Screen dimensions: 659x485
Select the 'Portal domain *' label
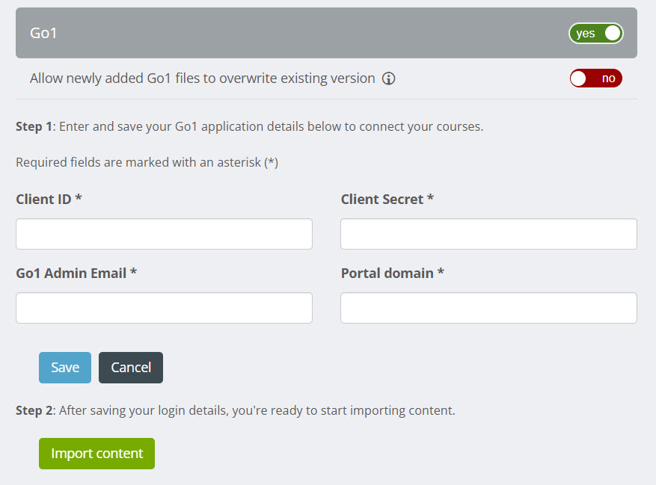pyautogui.click(x=393, y=273)
